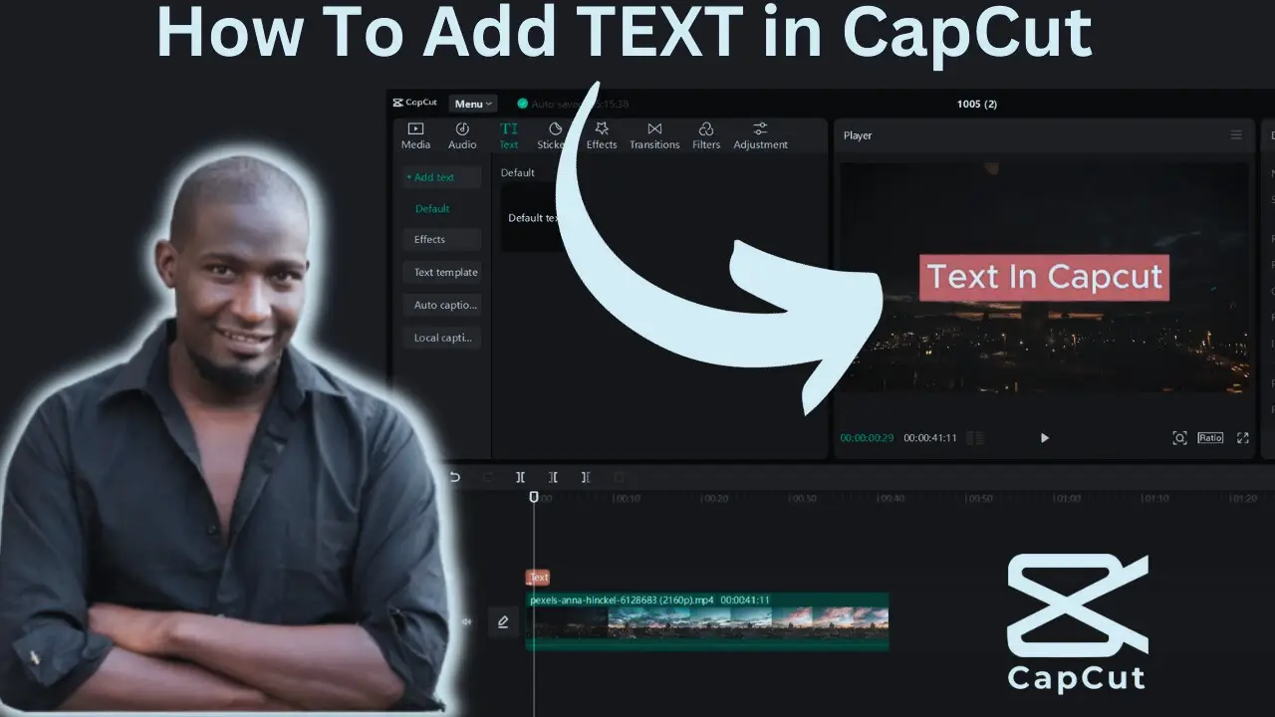
Task: Open the Transitions tab
Action: 654,136
